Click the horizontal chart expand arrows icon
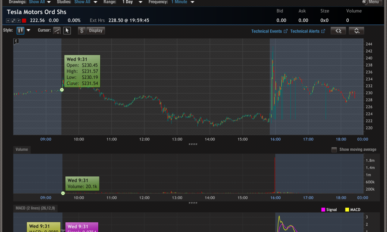Image resolution: width=387 pixels, height=232 pixels. click(x=338, y=31)
